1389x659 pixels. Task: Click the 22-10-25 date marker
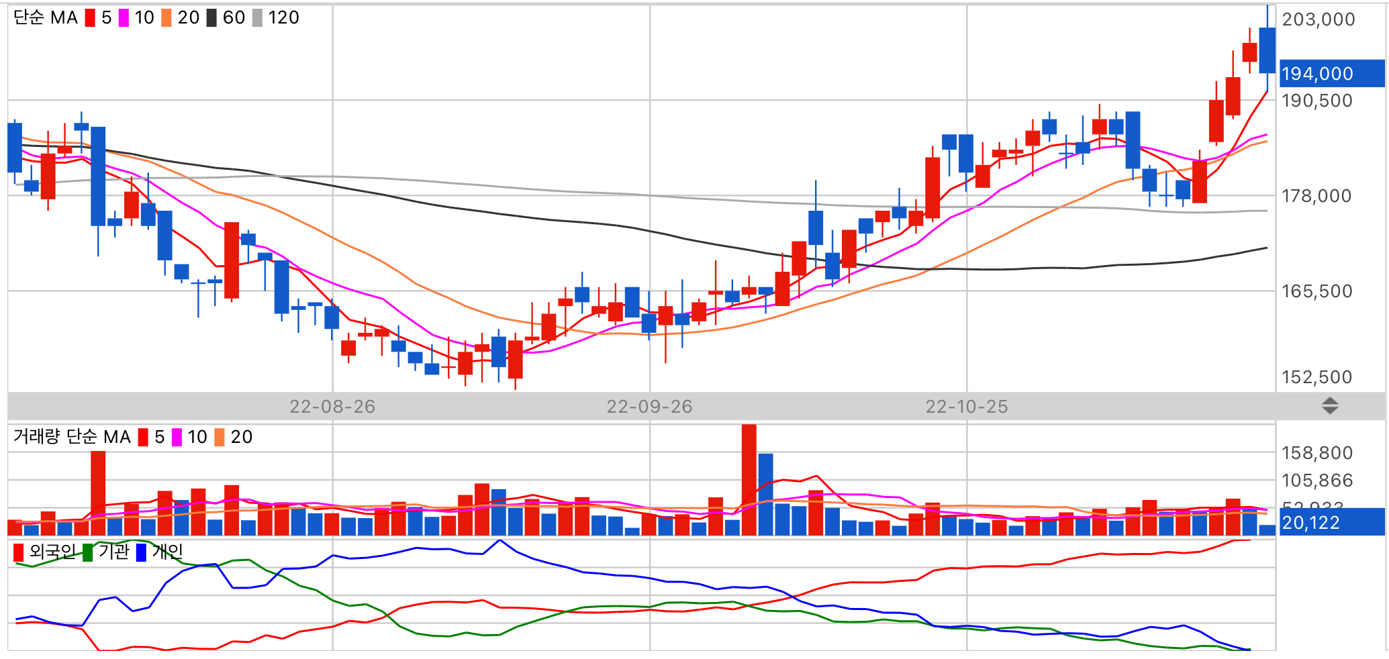967,407
